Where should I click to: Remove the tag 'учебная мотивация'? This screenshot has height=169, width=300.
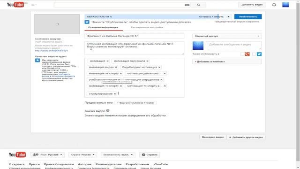(119, 79)
